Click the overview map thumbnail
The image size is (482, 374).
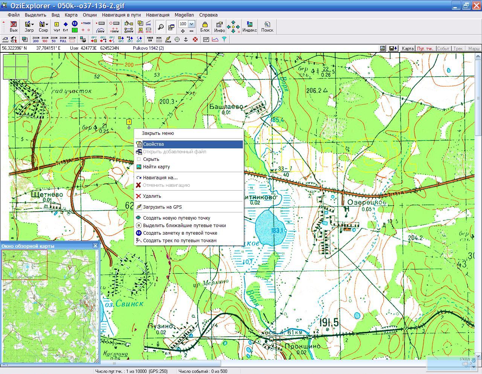tap(50, 306)
